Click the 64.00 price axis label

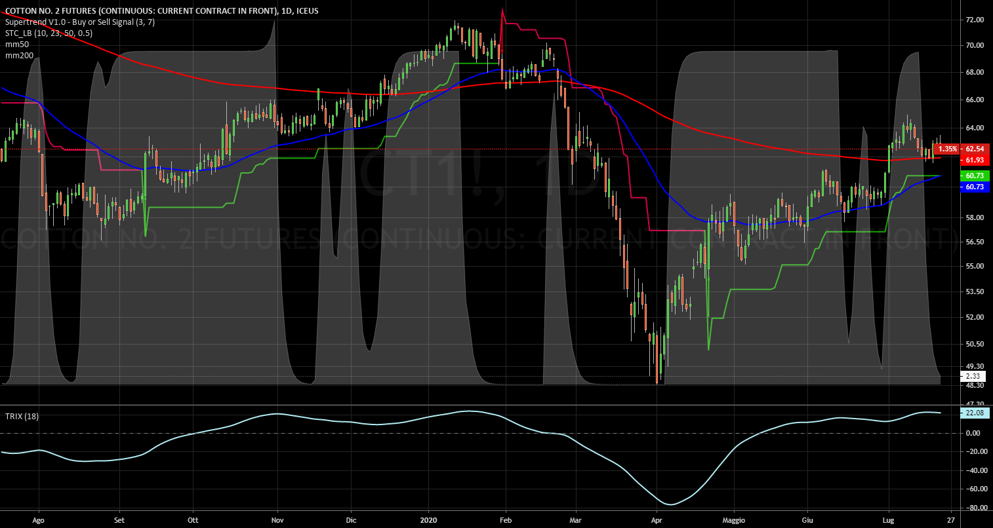coord(975,128)
